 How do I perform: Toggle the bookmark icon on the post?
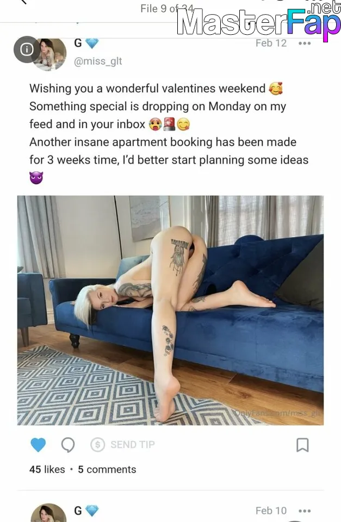(x=302, y=445)
